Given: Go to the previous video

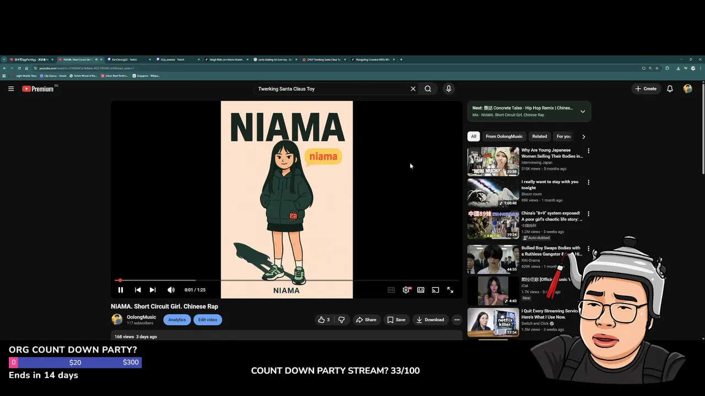Looking at the screenshot, I should click(138, 290).
